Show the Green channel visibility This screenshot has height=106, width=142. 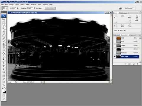click(115, 45)
